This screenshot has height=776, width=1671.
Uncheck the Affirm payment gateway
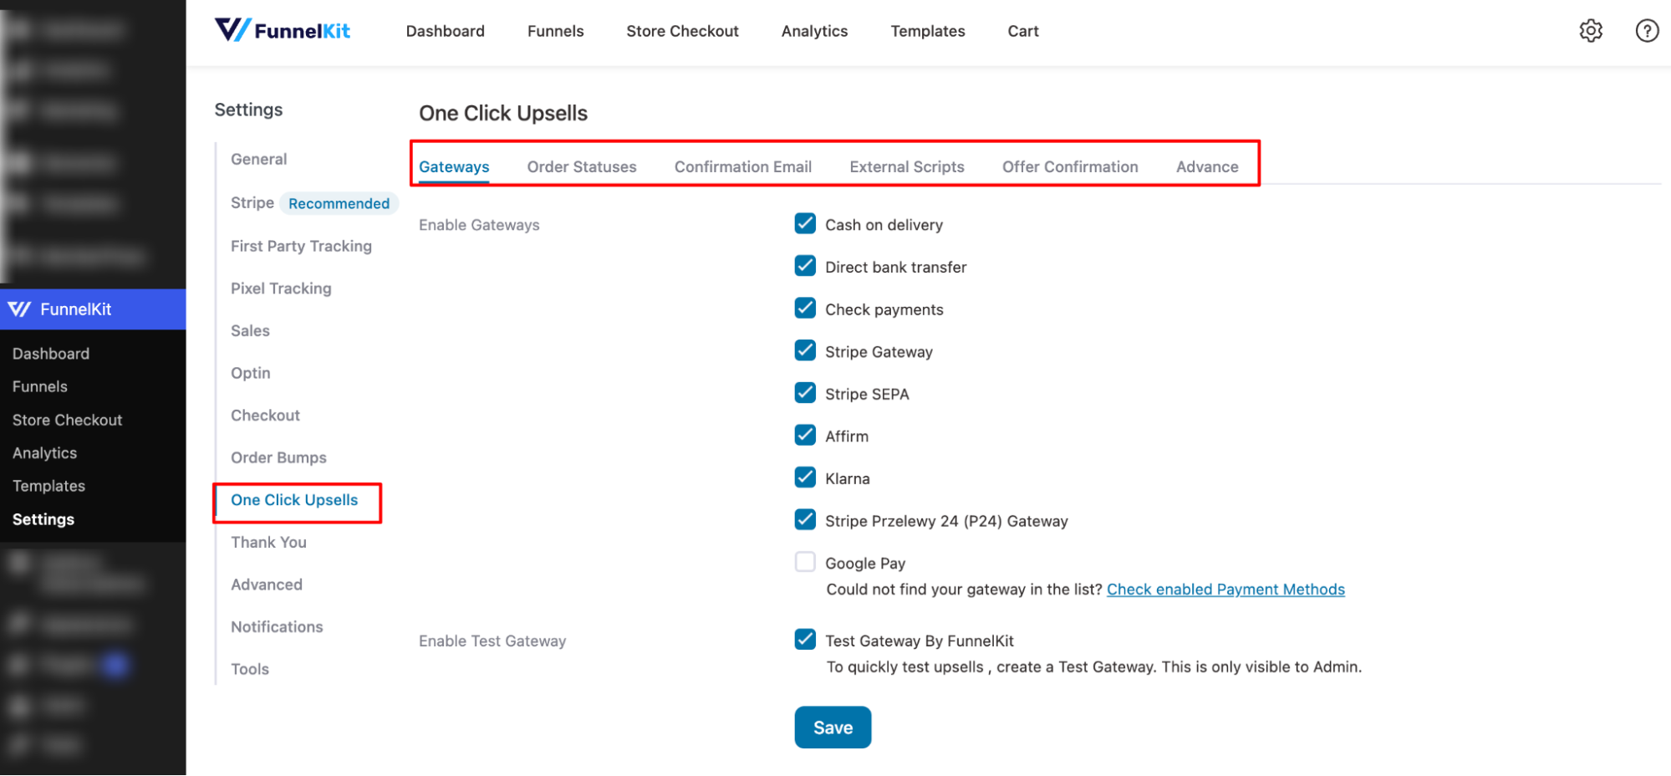click(x=804, y=434)
